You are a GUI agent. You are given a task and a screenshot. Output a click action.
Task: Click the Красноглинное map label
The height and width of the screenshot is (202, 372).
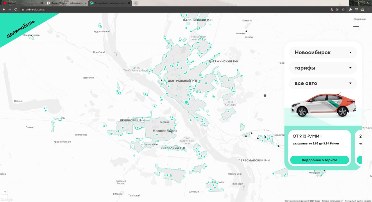coord(62,142)
